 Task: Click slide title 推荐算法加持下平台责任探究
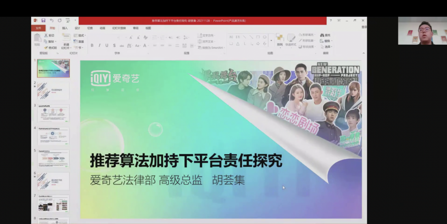[186, 161]
